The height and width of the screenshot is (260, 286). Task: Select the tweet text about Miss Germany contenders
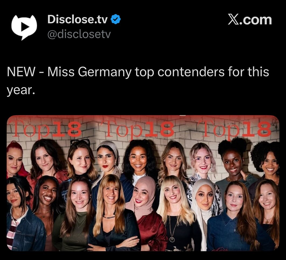(138, 80)
